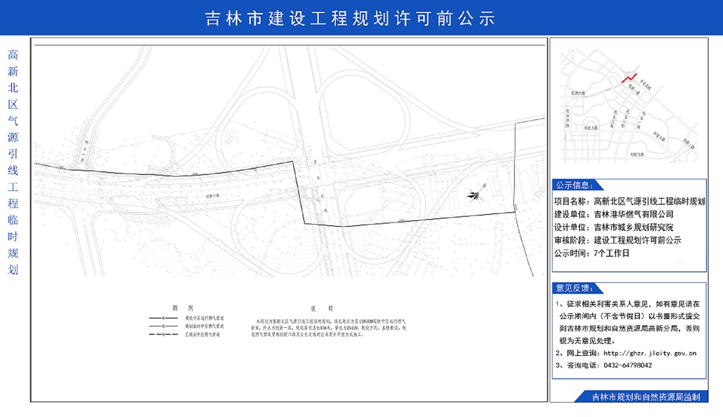Click the feedback text 征求相关利害关系人意见
This screenshot has width=723, height=417.
(608, 304)
